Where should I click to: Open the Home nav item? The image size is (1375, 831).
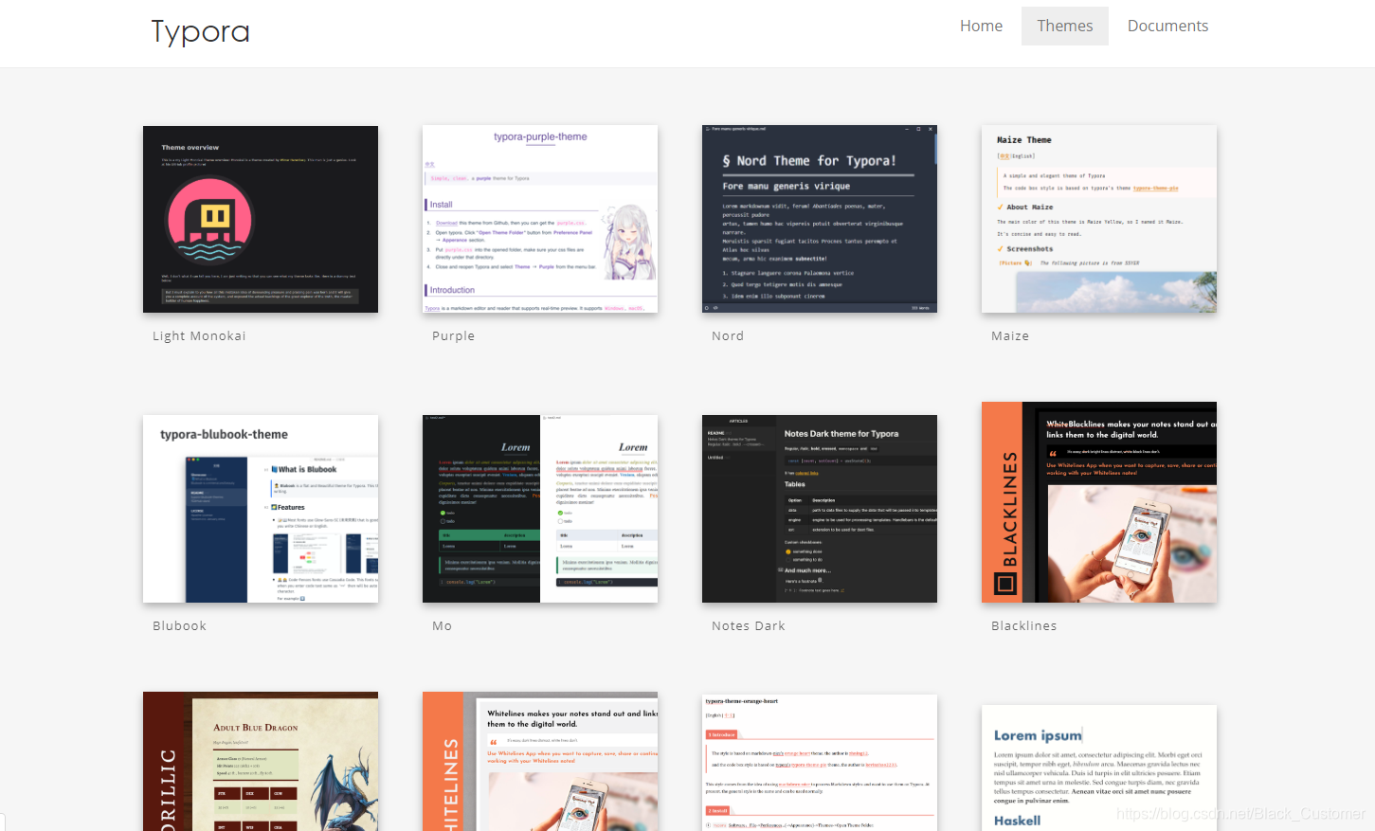[981, 26]
